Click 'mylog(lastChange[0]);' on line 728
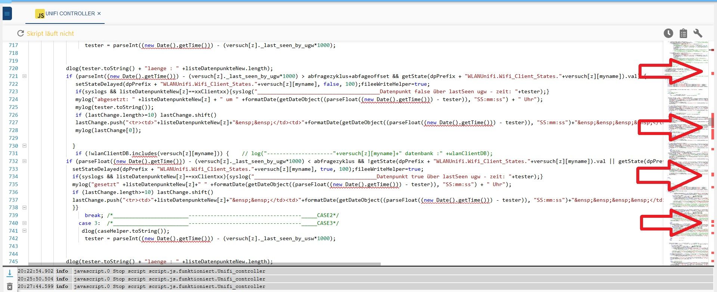The width and height of the screenshot is (717, 292). pyautogui.click(x=108, y=130)
